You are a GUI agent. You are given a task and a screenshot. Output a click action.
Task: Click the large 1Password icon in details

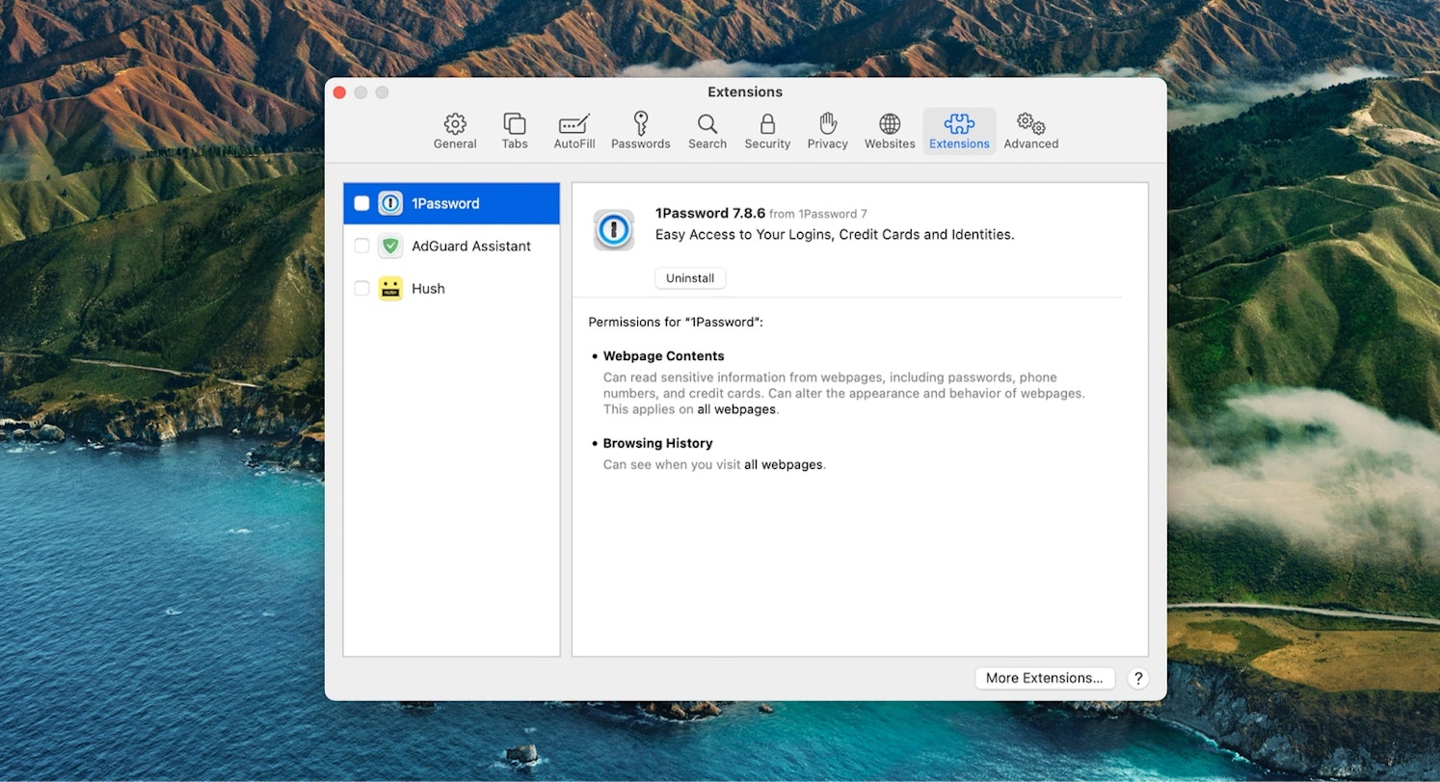[x=614, y=229]
